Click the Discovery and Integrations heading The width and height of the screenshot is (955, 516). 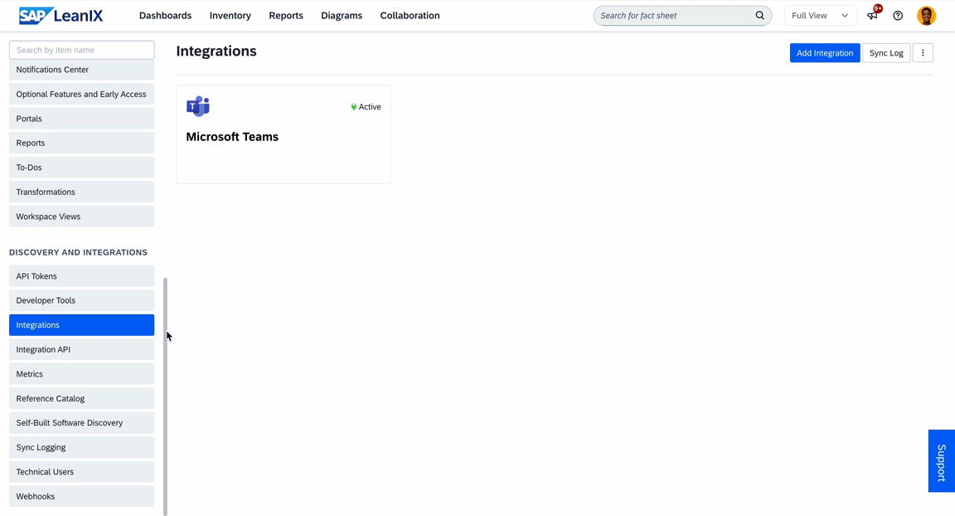click(78, 252)
